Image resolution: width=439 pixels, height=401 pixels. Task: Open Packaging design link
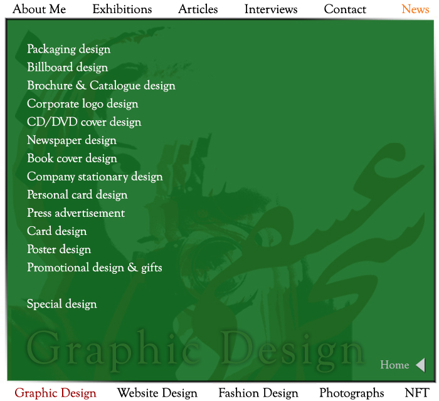click(68, 49)
